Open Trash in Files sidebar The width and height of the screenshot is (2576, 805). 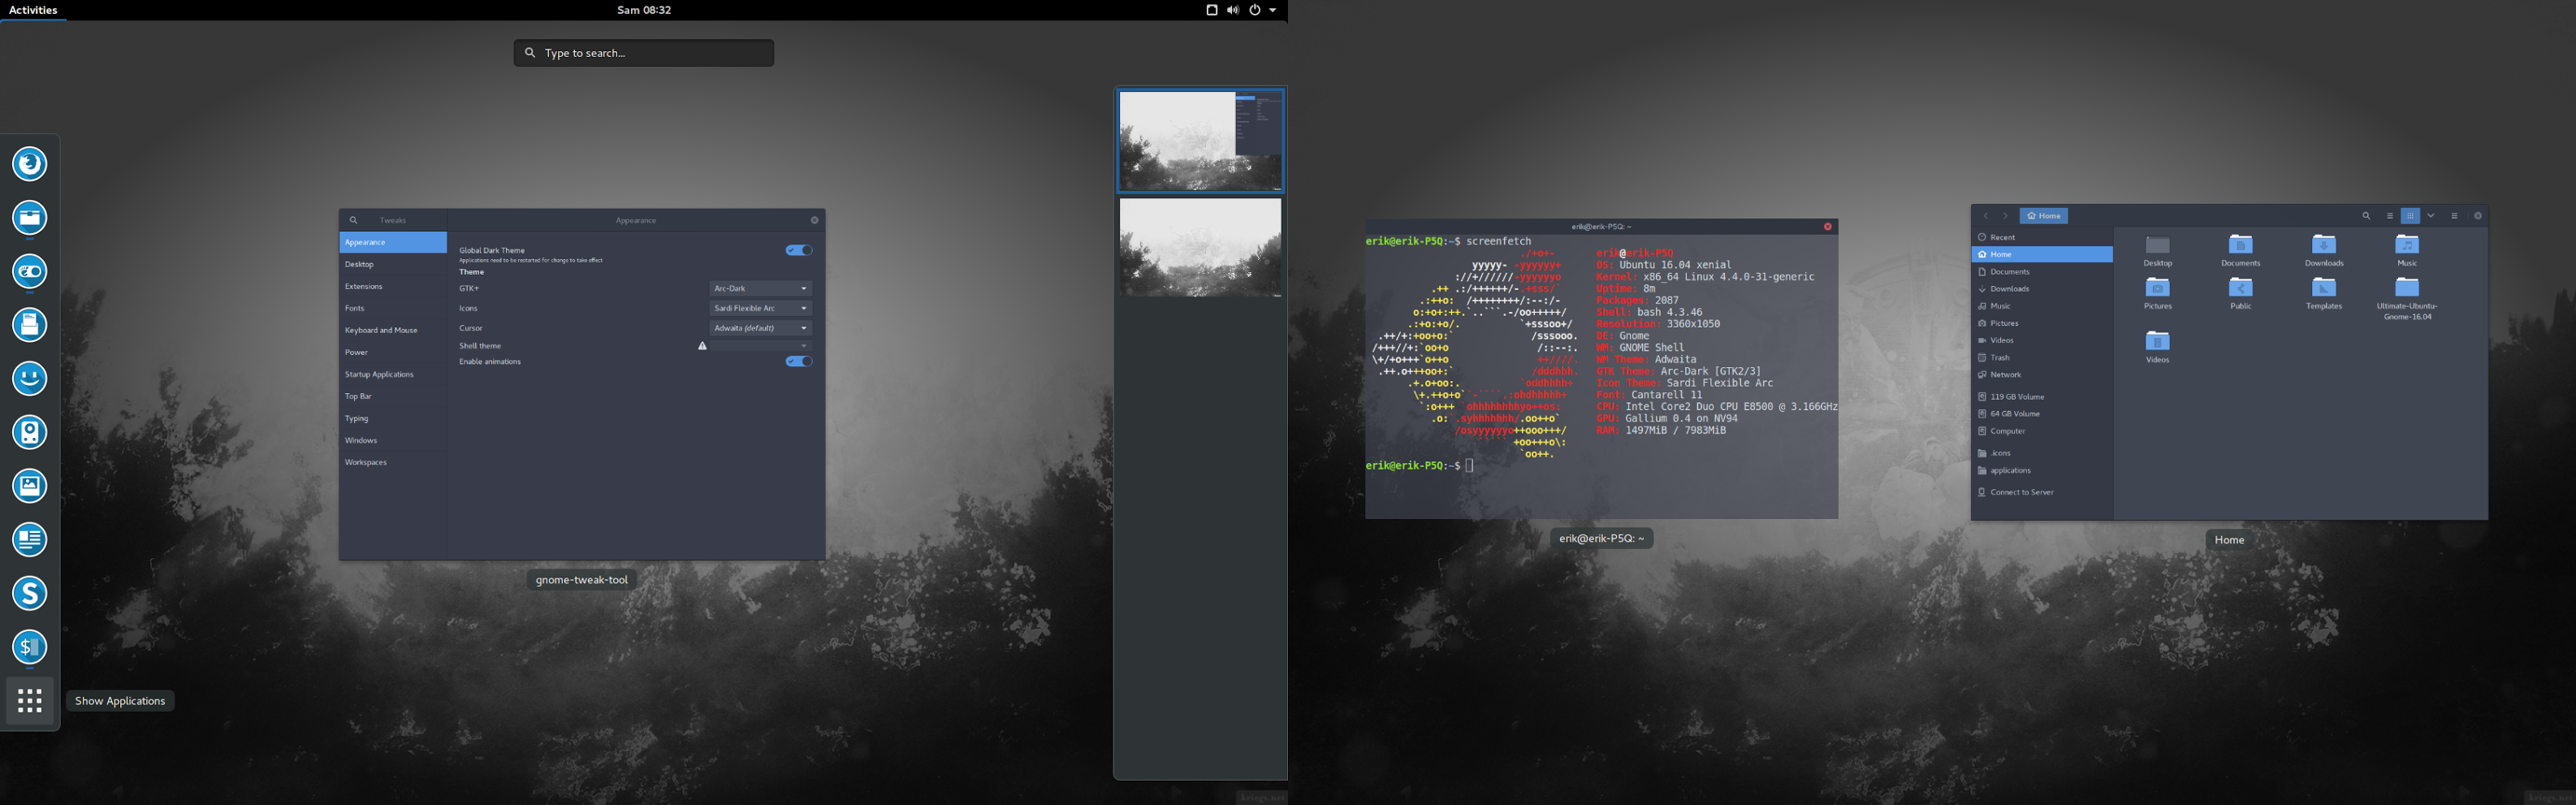click(x=2042, y=357)
